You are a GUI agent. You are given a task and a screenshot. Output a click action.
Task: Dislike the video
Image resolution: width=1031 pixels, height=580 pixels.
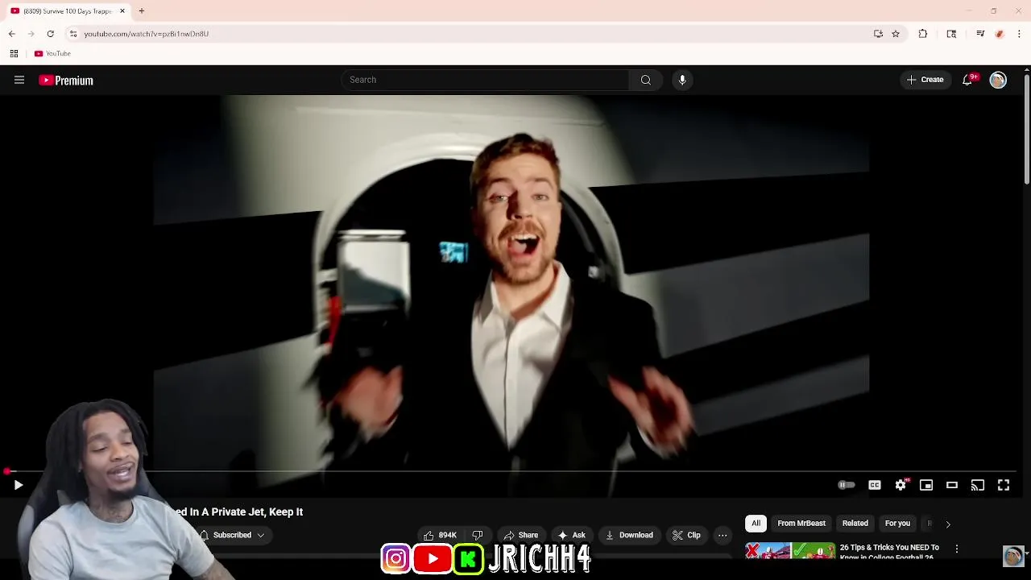[x=478, y=535]
